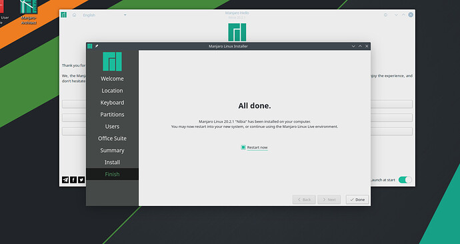Select the Install step in installer sidebar
Screen dimensions: 460x244
click(112, 162)
